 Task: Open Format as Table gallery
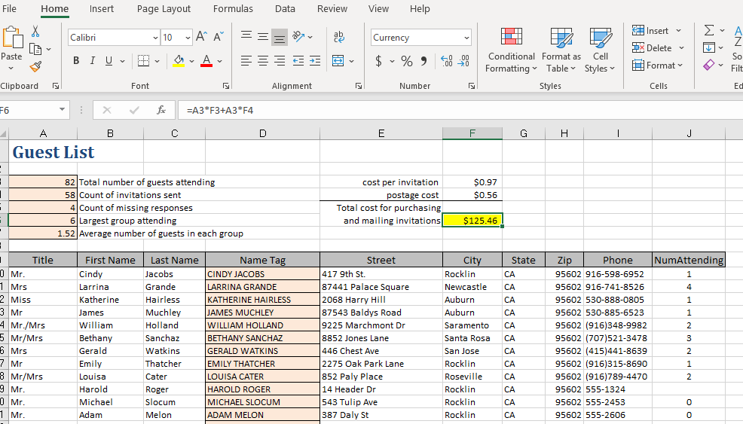(561, 50)
